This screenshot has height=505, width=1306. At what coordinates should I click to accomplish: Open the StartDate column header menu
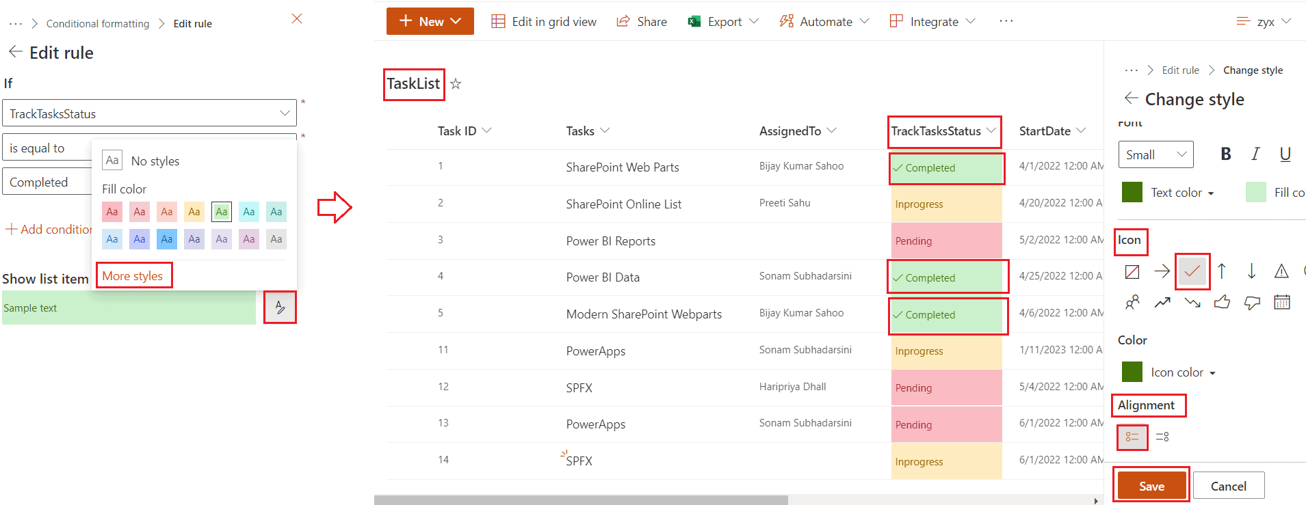pyautogui.click(x=1052, y=131)
